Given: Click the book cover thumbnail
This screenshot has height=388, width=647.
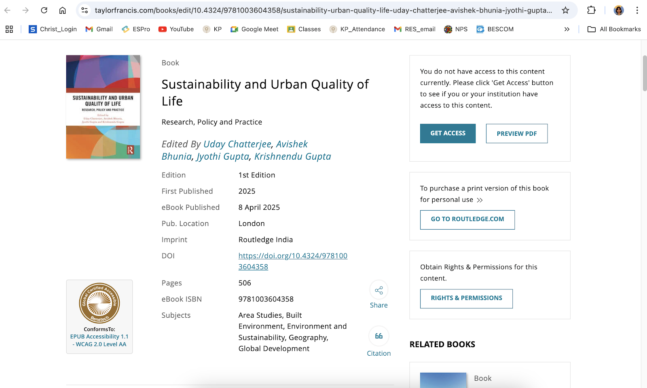Looking at the screenshot, I should click(103, 107).
